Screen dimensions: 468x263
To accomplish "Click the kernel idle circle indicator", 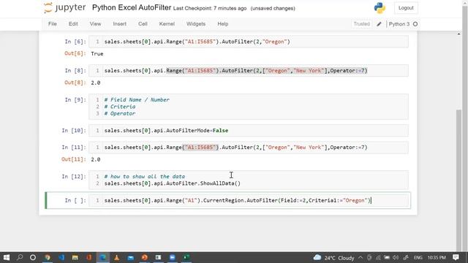I will point(415,24).
